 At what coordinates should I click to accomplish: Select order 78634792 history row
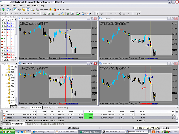tap(89, 115)
